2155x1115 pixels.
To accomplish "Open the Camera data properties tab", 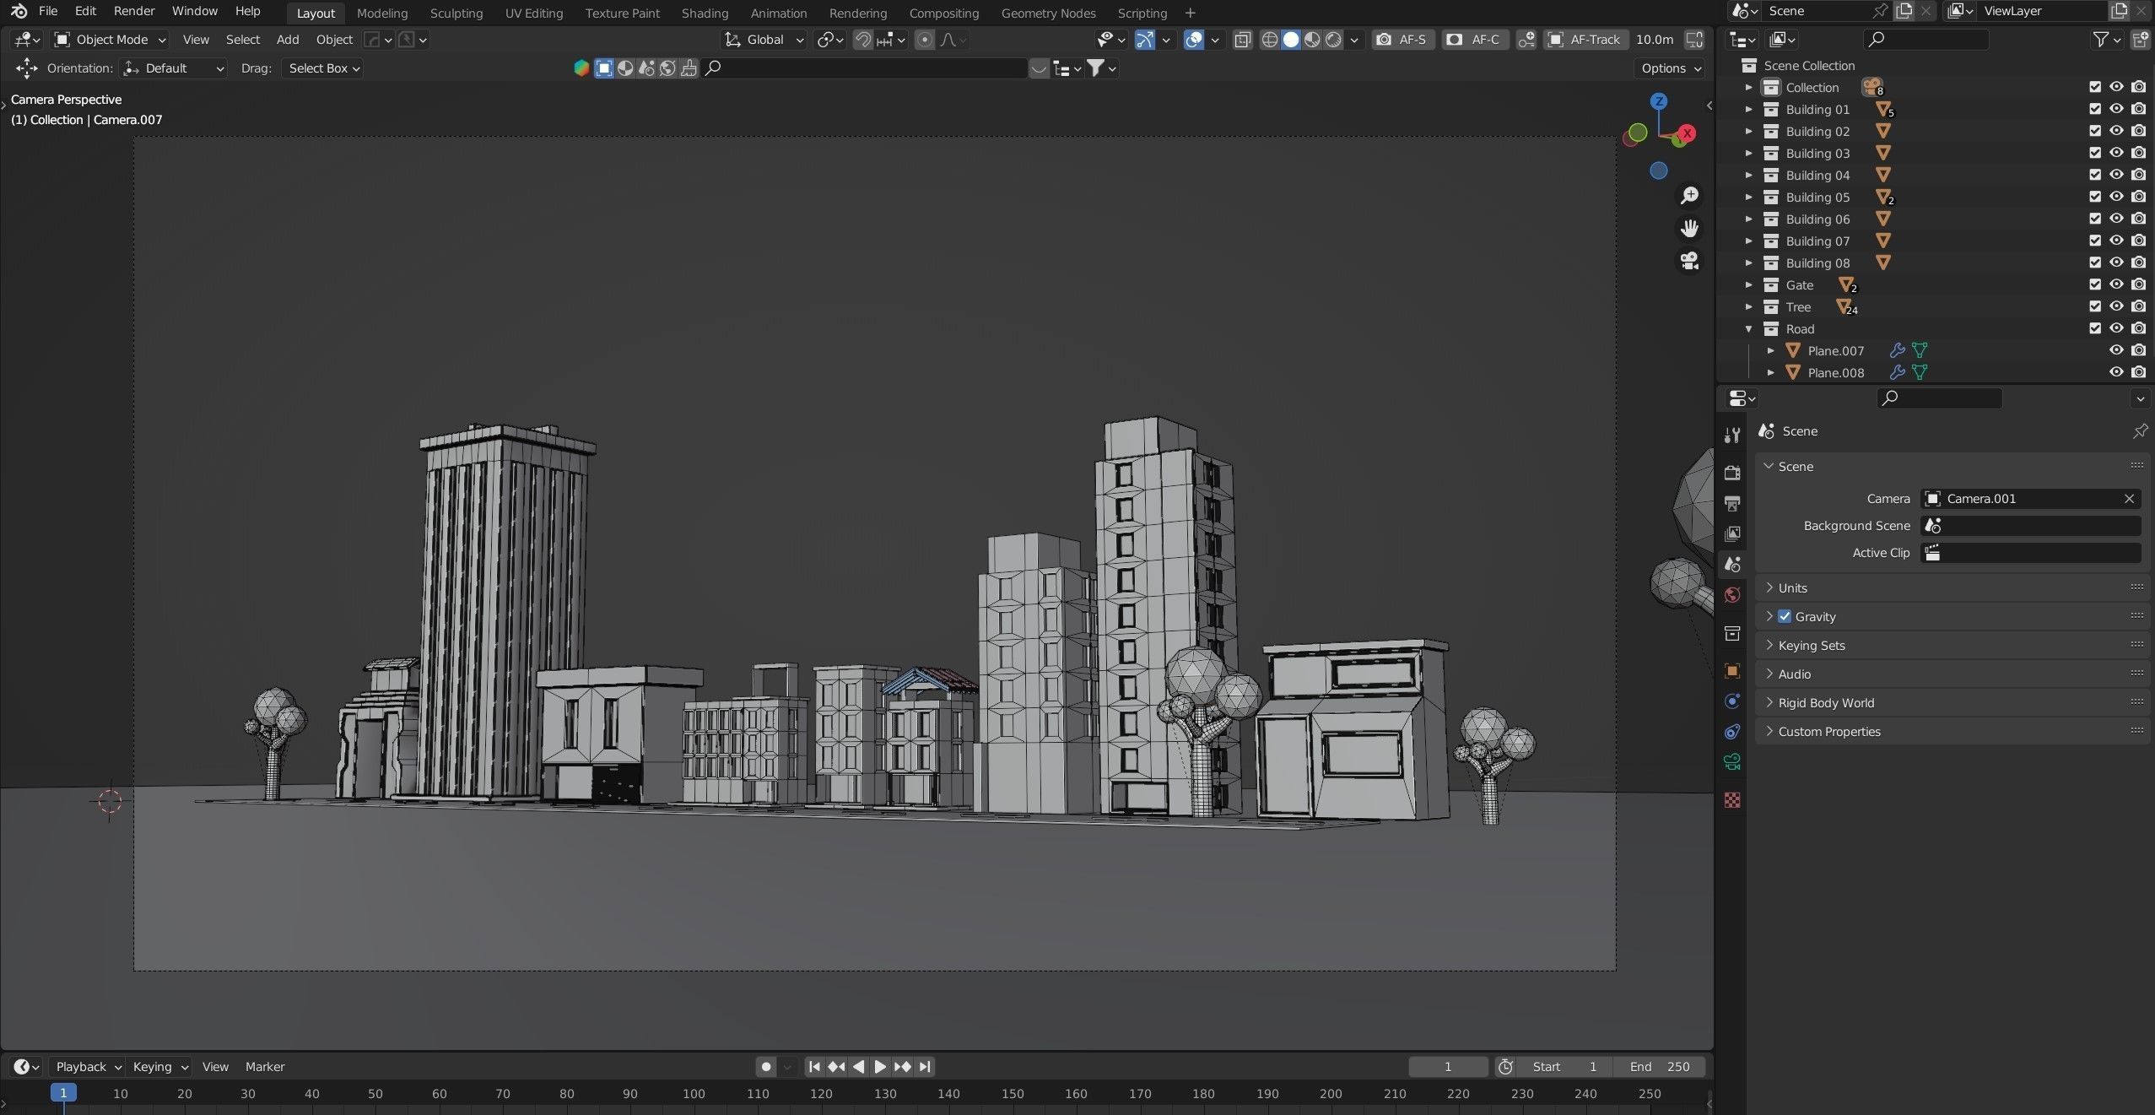I will click(1732, 762).
